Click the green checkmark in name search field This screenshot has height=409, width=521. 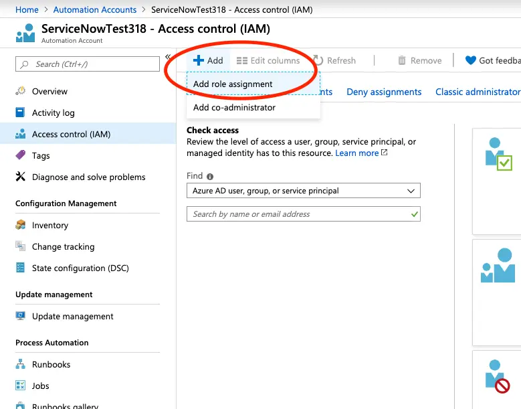[x=414, y=214]
